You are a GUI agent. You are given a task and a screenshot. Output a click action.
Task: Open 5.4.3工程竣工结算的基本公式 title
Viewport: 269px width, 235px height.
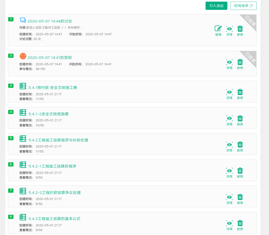(54, 219)
